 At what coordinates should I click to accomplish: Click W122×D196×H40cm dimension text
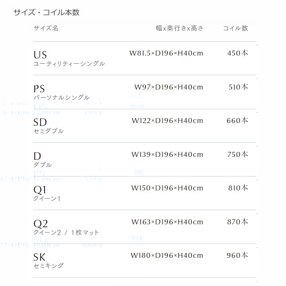(168, 121)
